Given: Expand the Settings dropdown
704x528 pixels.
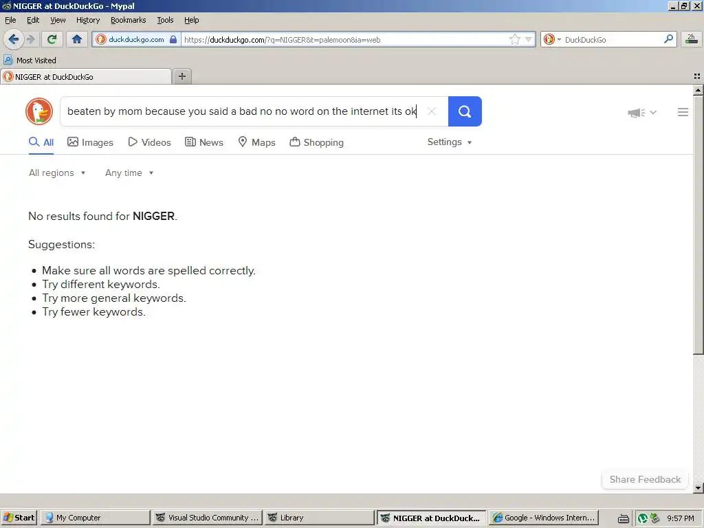Looking at the screenshot, I should click(450, 142).
